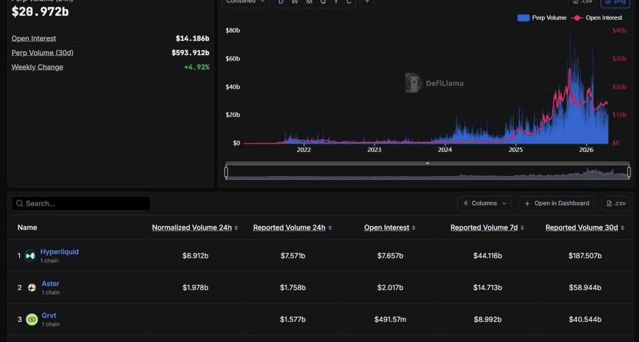Screen dimensions: 639x342
Task: Click the $593.912b volume value
Action: click(190, 53)
